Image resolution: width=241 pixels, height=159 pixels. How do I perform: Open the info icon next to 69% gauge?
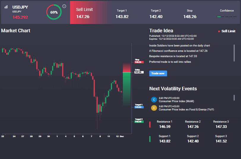point(64,6)
